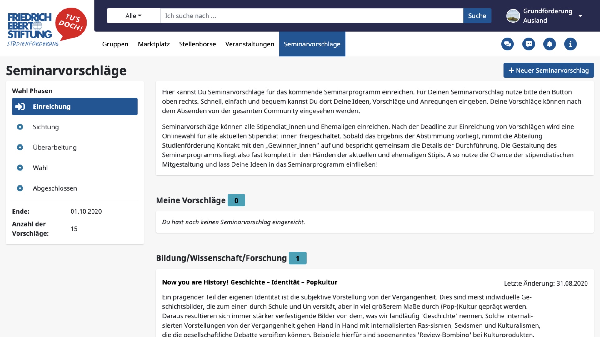Create a Neuer Seminarvorschlag

(548, 71)
